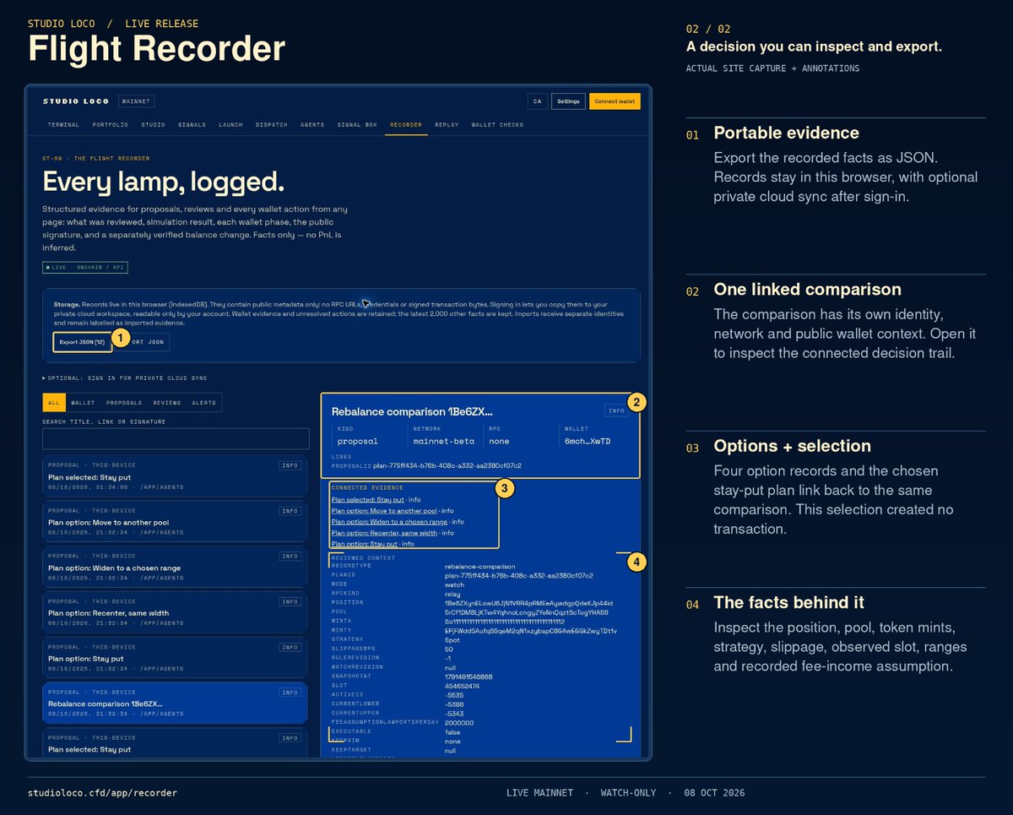Click Export JSON (12) button
This screenshot has height=815, width=1013.
[82, 342]
